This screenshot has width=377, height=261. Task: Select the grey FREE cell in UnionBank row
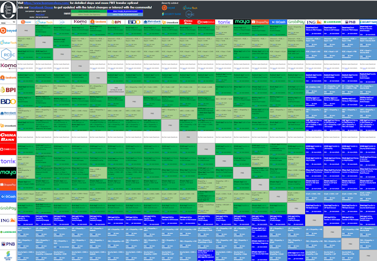point(170,125)
